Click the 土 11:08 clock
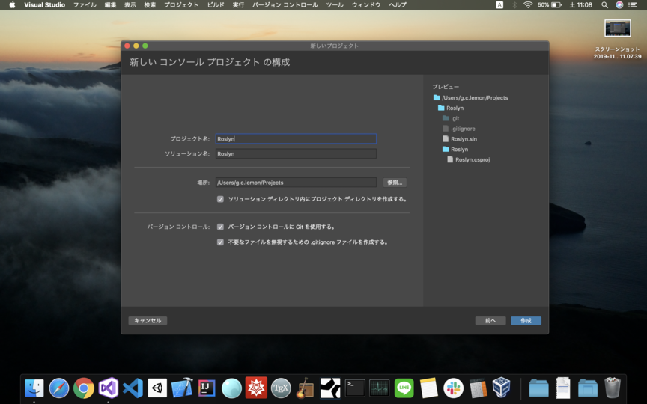The height and width of the screenshot is (404, 647). tap(580, 5)
